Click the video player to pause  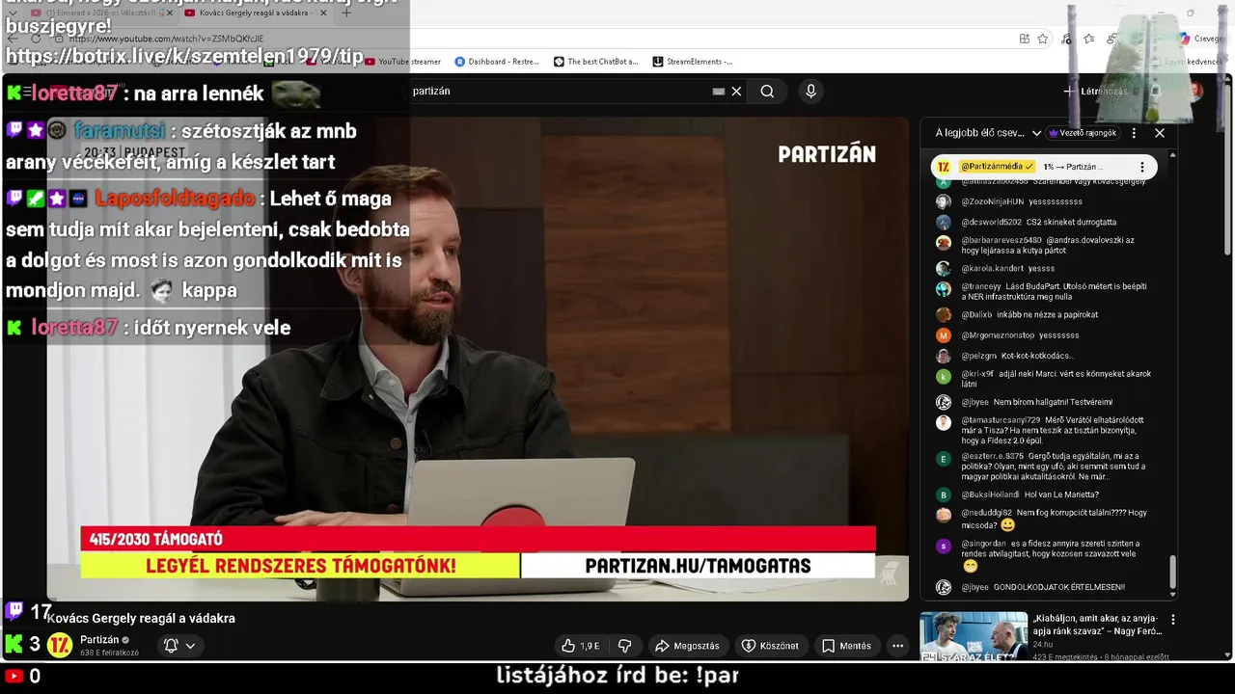478,359
